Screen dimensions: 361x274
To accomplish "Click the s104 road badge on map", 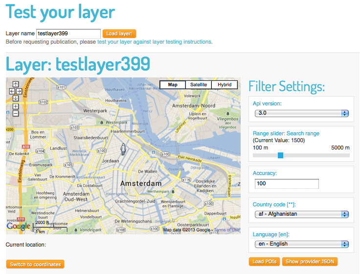I will (40, 151).
